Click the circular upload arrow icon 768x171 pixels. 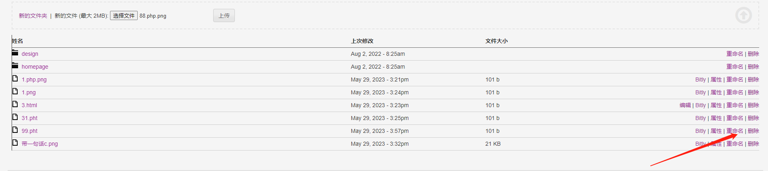(744, 15)
